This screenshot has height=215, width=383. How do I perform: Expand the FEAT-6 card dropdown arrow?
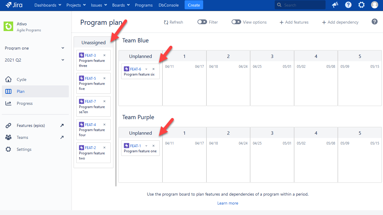[x=146, y=69]
